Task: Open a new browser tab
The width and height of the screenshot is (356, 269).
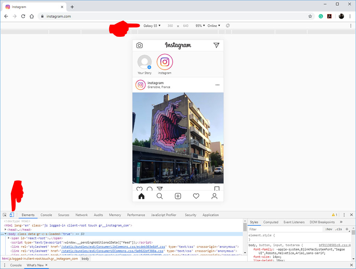Action: tap(72, 7)
